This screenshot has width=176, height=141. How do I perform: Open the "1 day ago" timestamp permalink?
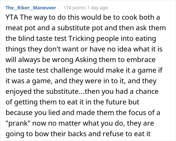coord(98,8)
